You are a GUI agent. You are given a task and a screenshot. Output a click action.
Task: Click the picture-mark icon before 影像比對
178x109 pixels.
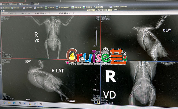pyautogui.click(x=84, y=7)
